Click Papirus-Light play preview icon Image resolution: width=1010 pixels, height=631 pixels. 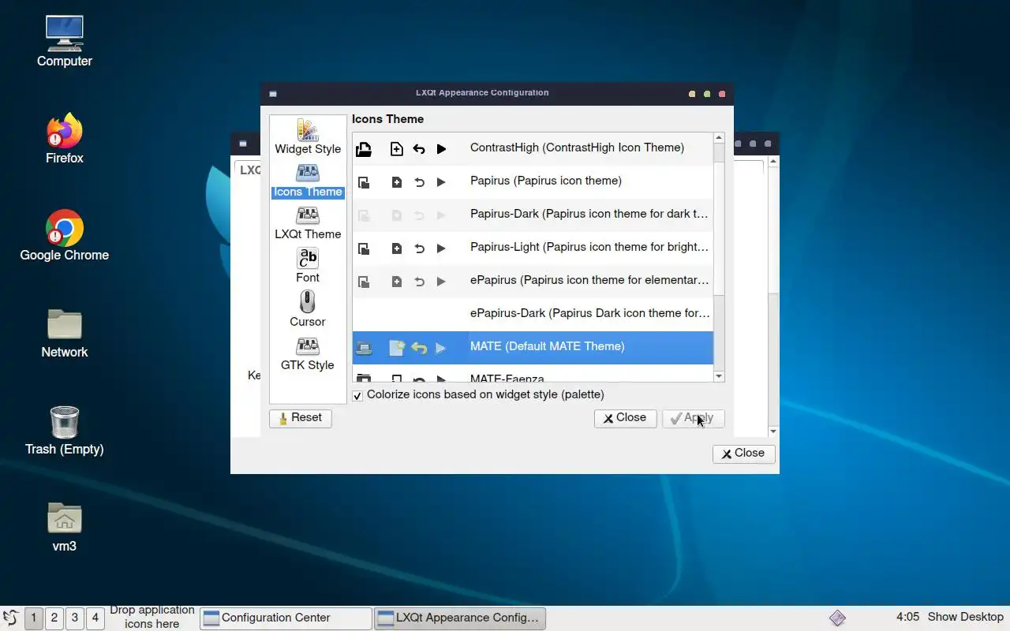point(441,248)
